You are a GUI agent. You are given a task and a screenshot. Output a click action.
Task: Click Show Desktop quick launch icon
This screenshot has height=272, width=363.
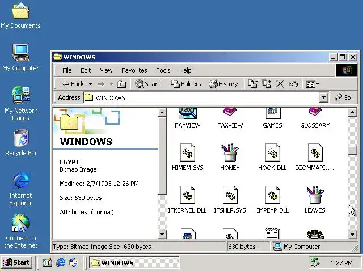(x=48, y=262)
